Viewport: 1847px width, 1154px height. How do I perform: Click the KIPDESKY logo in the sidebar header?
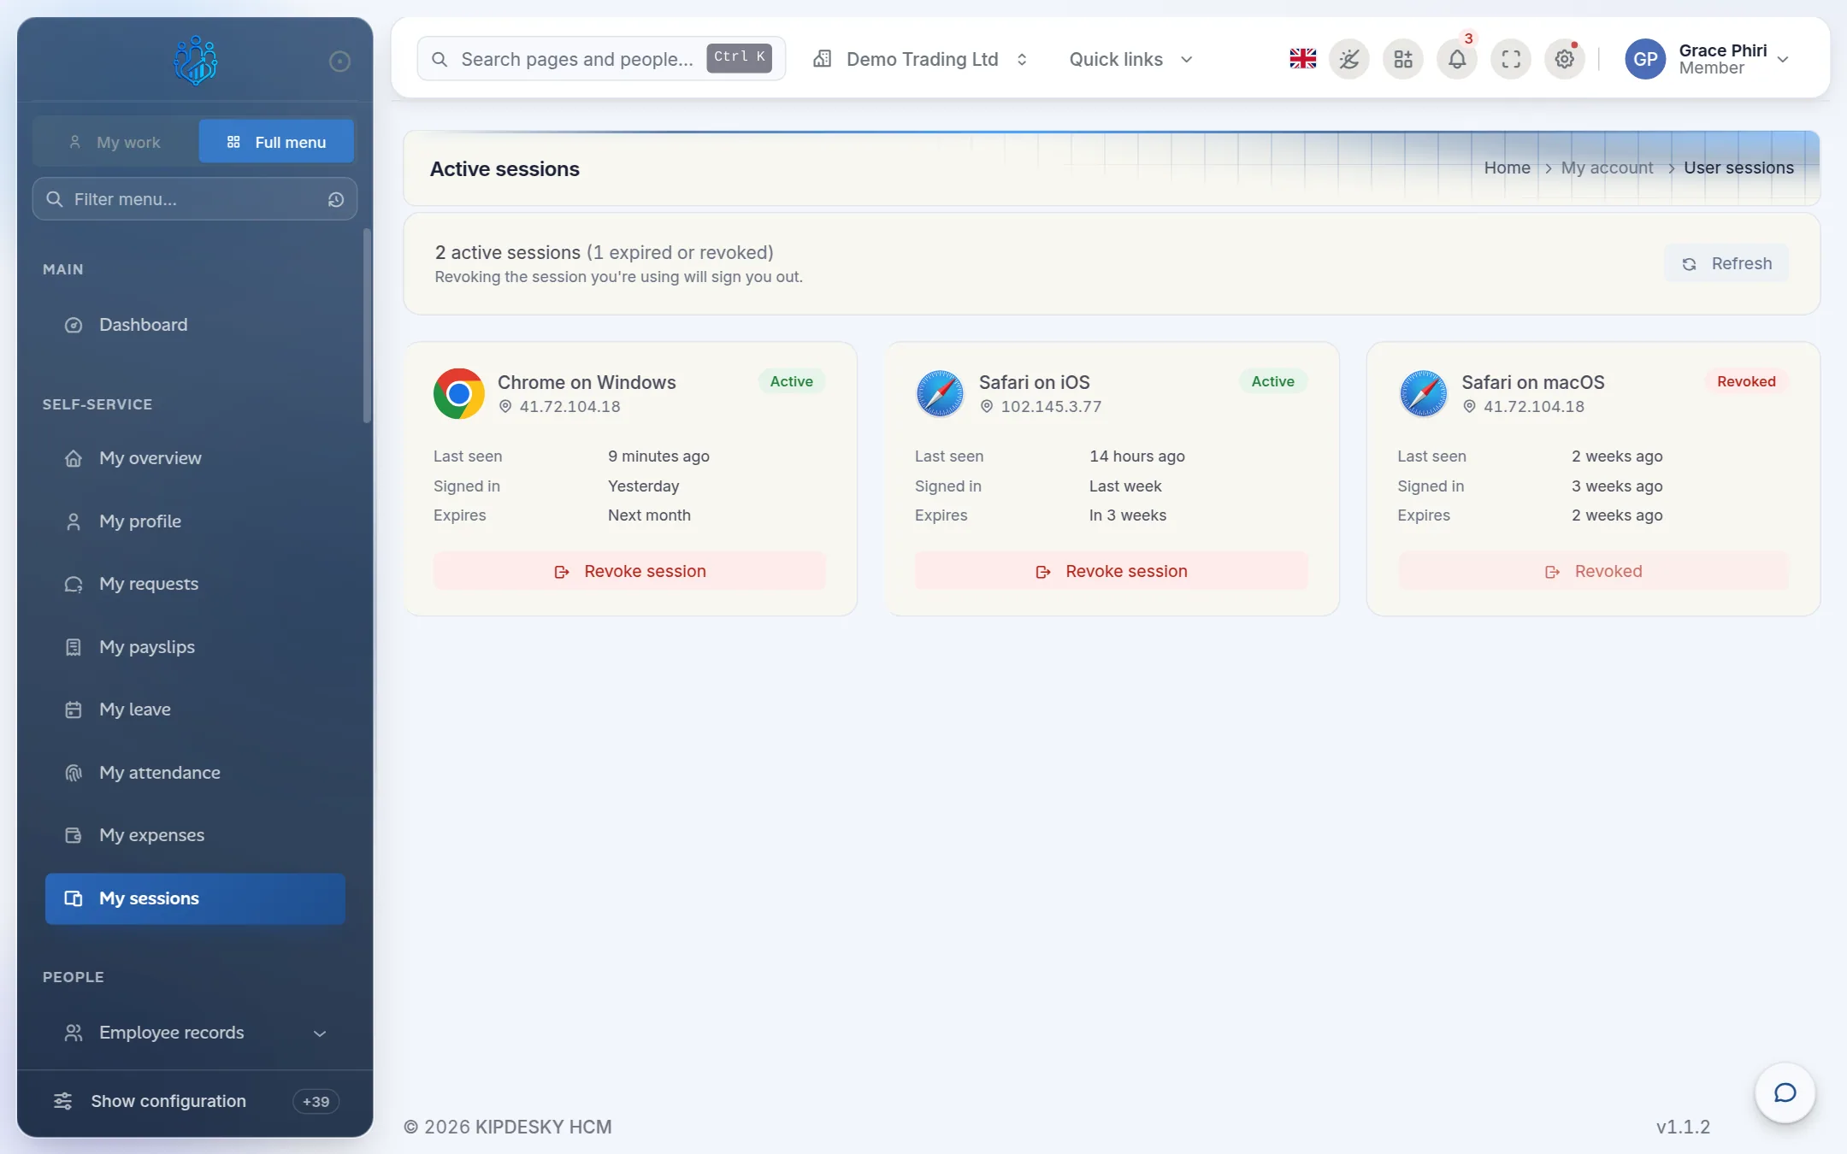[x=195, y=60]
